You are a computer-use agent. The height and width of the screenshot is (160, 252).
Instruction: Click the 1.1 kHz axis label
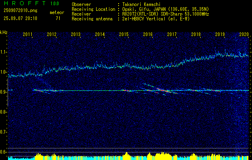coord(3,52)
